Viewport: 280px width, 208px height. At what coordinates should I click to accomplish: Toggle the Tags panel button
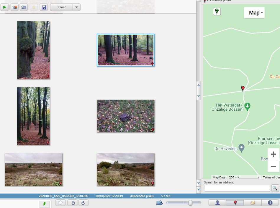(x=253, y=203)
